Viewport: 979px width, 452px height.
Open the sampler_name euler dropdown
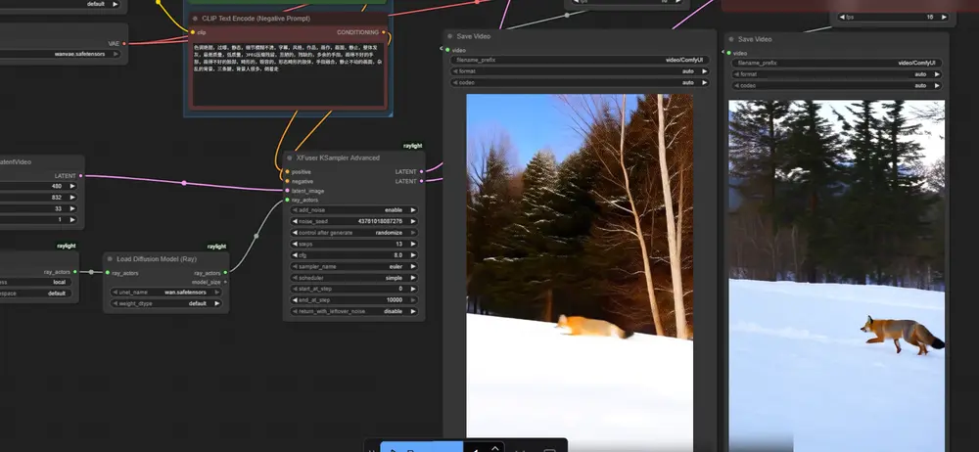tap(353, 266)
